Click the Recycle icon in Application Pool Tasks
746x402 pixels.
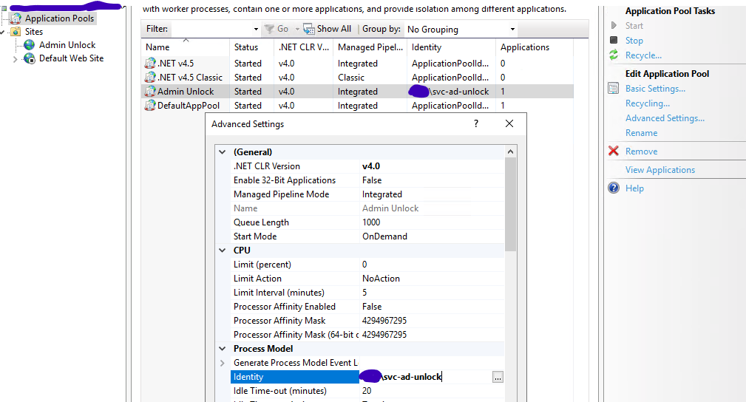click(x=613, y=55)
